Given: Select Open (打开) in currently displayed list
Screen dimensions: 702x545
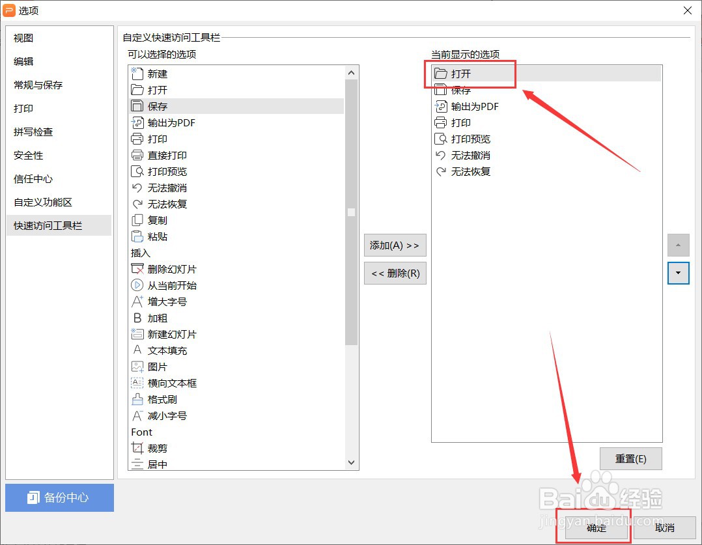Looking at the screenshot, I should coord(546,74).
